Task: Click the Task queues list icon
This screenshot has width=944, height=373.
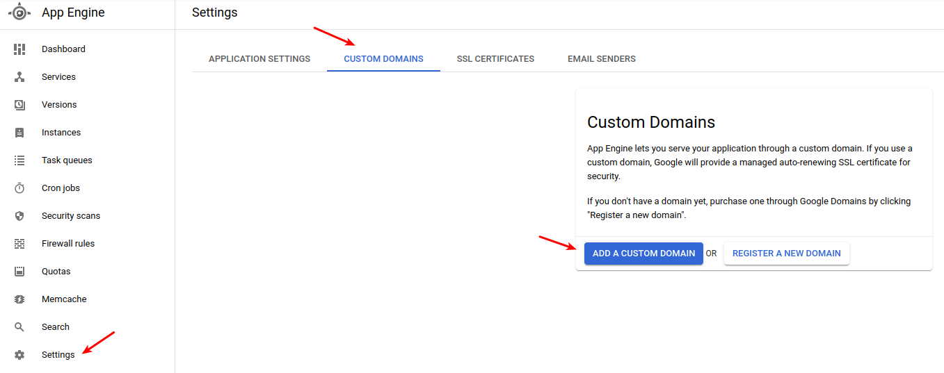Action: click(x=19, y=160)
